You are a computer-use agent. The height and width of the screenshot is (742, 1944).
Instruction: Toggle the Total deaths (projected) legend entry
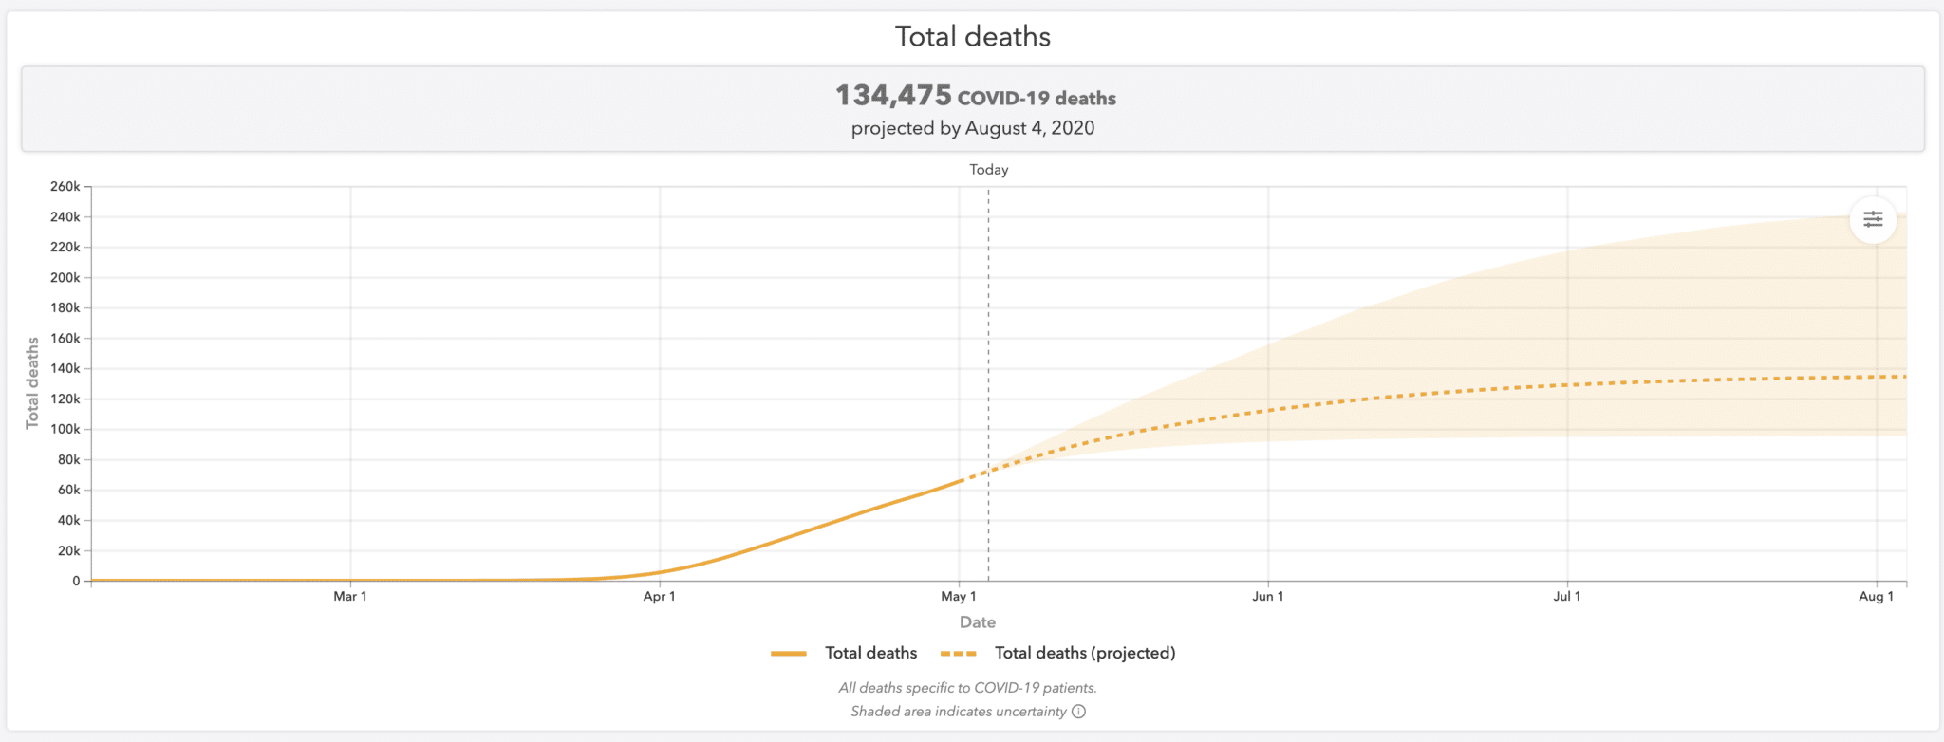[1057, 653]
